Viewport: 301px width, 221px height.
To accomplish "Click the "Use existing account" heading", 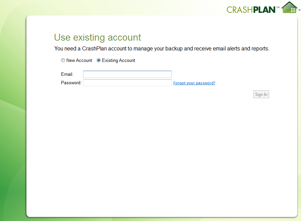I will click(x=98, y=37).
